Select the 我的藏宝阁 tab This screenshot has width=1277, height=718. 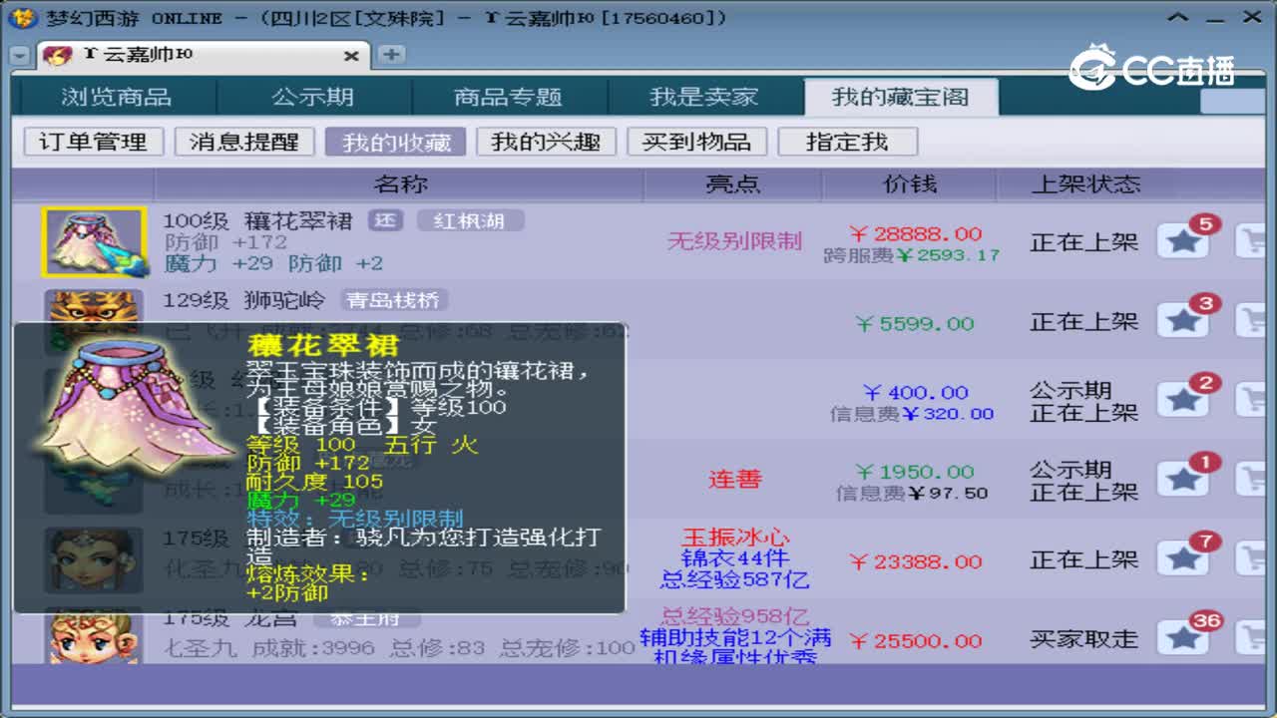900,97
